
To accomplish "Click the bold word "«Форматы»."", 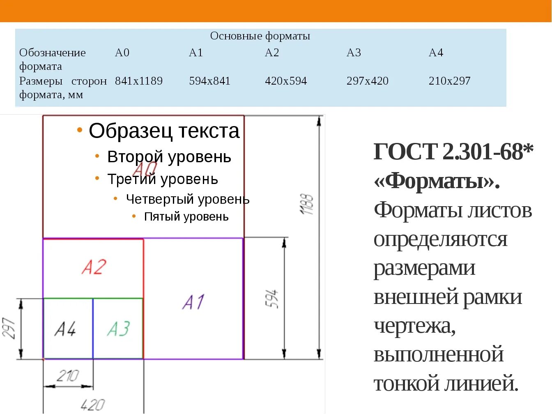I will tap(437, 181).
